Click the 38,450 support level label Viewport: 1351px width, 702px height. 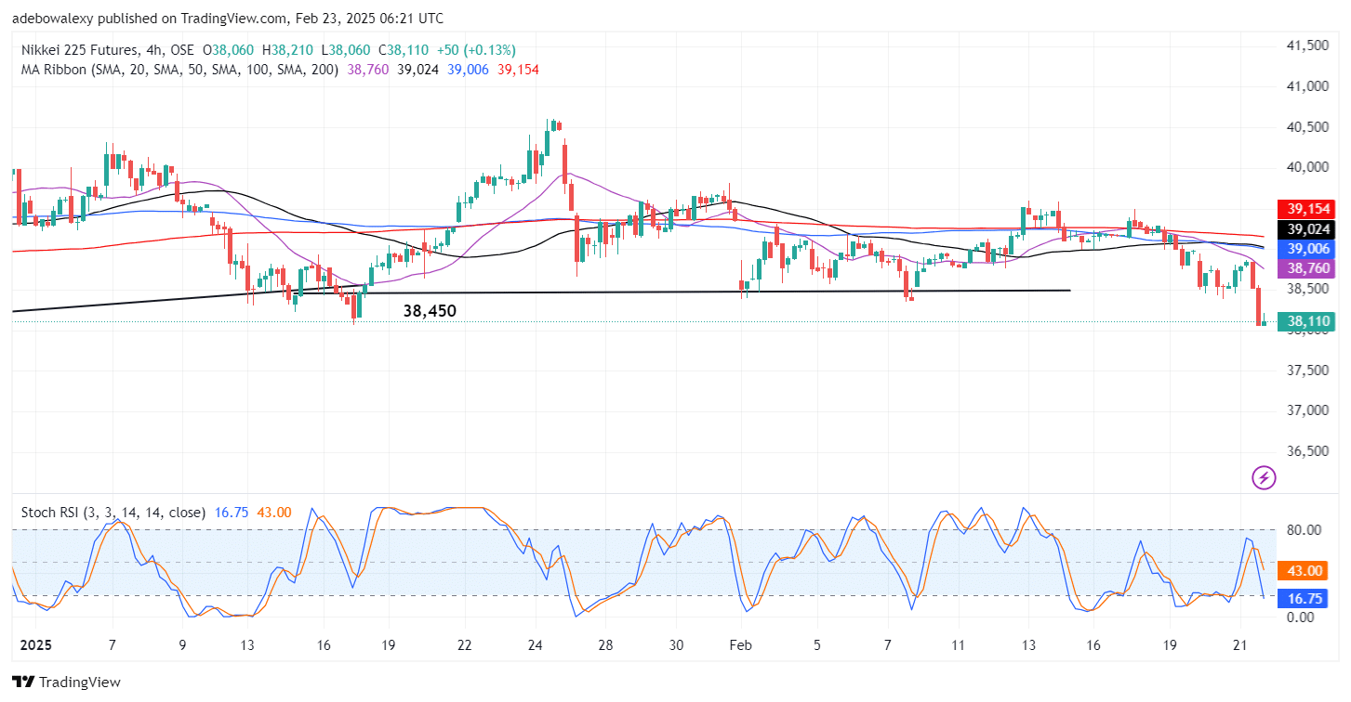pyautogui.click(x=430, y=311)
